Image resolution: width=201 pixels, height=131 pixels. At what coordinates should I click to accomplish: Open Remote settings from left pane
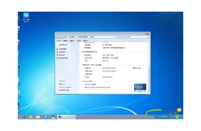[x=62, y=52]
